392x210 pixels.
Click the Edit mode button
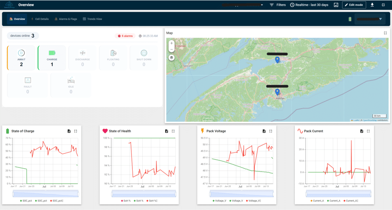pos(354,5)
